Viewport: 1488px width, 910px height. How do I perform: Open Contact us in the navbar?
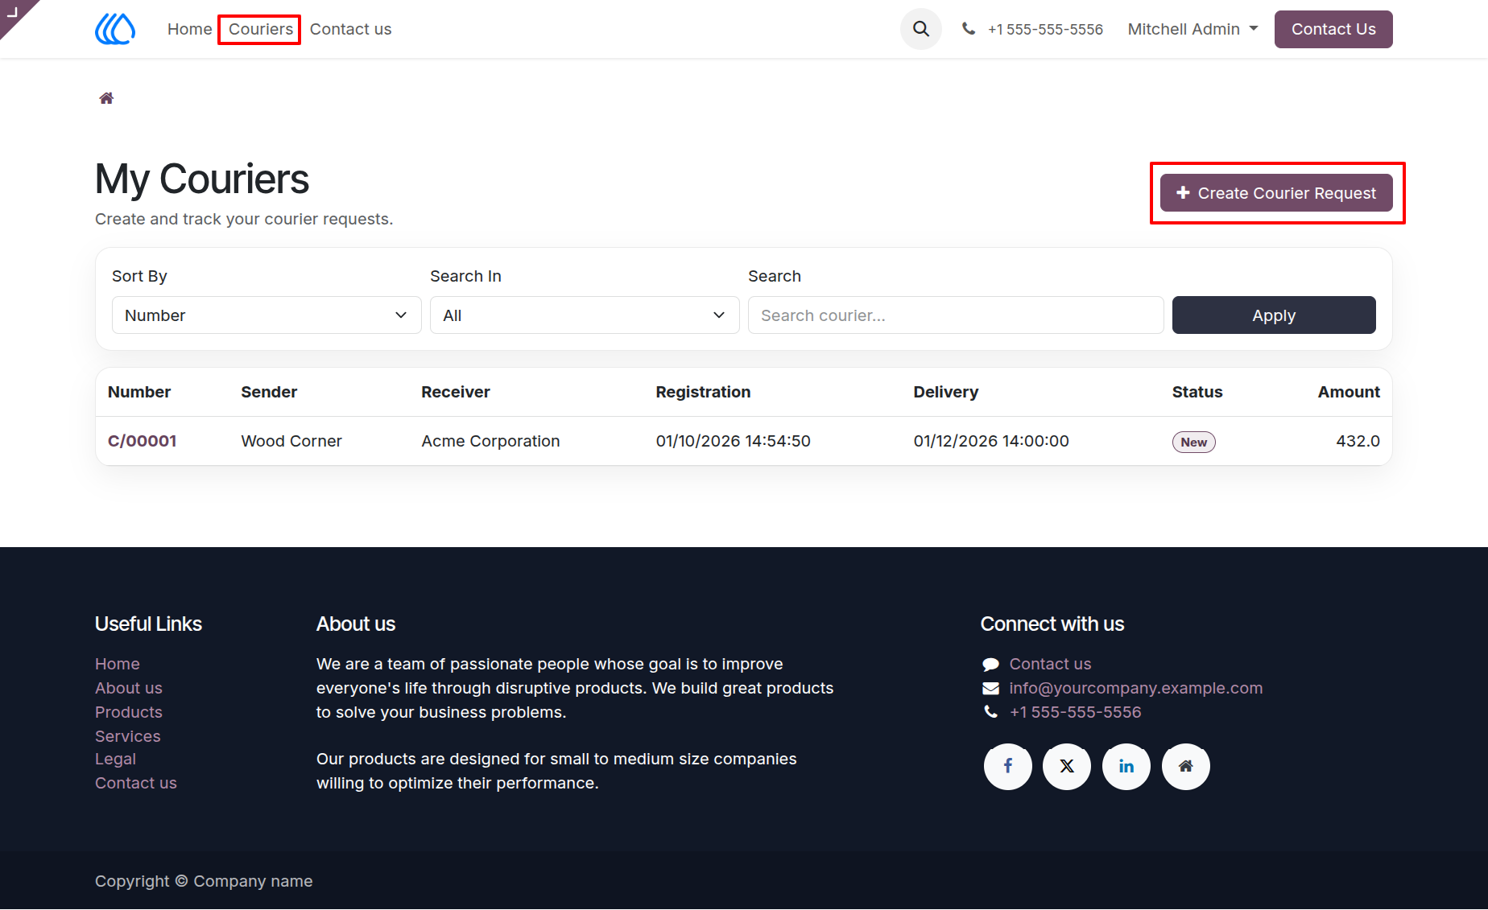[x=350, y=29]
